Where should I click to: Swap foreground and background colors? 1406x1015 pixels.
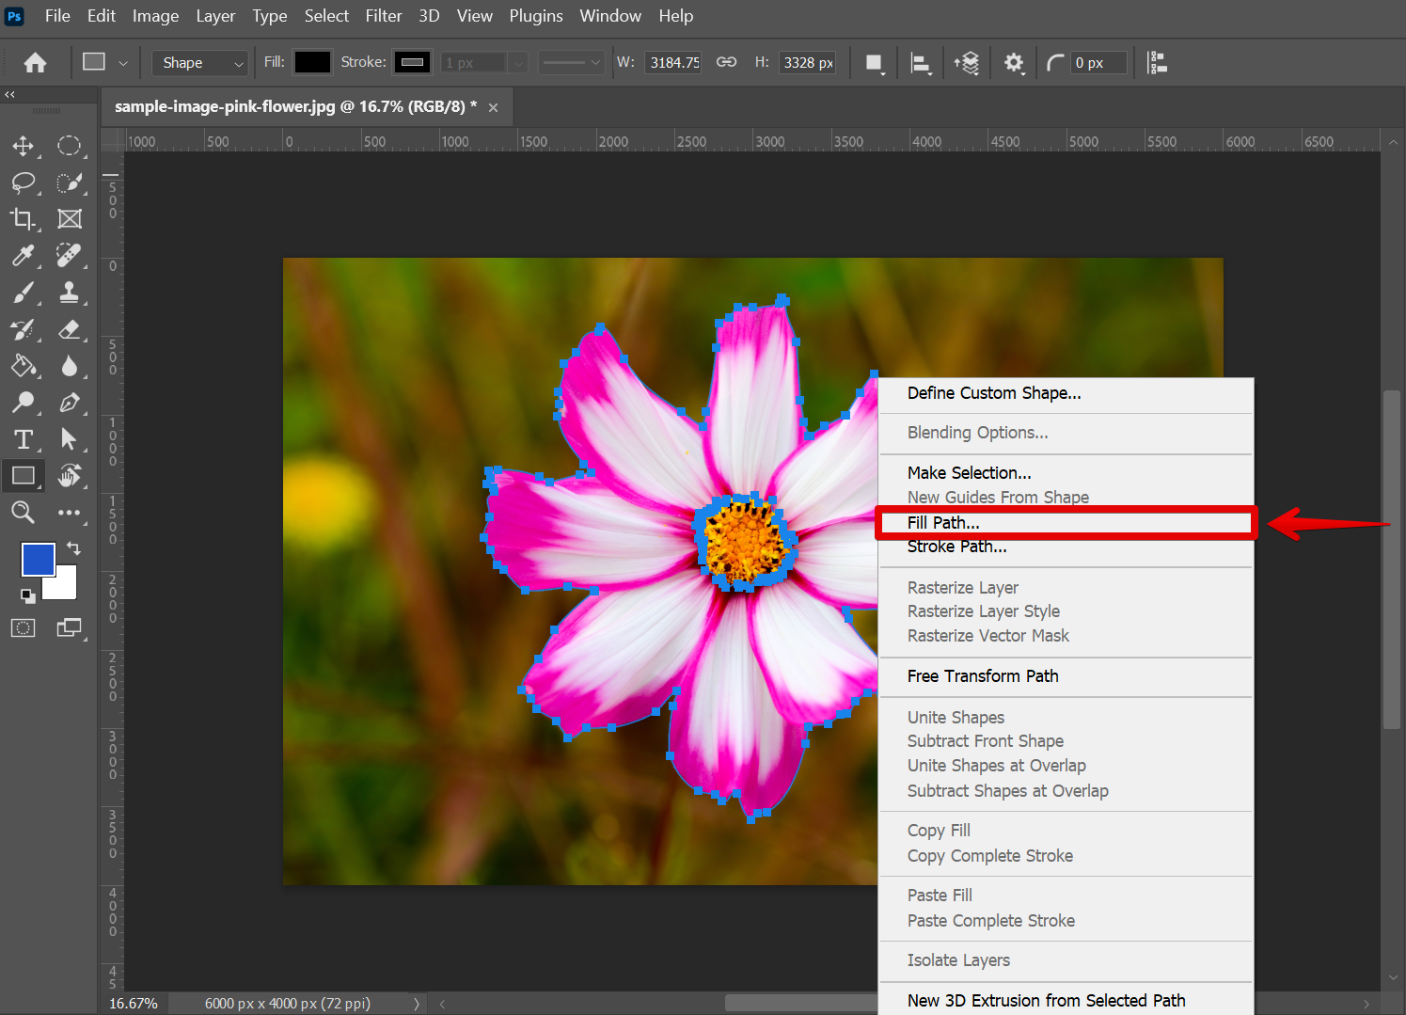(73, 548)
